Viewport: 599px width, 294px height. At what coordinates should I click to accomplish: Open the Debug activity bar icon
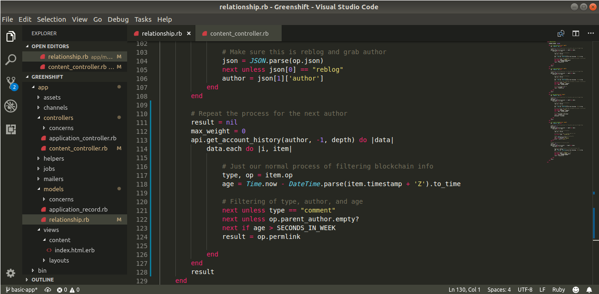11,106
